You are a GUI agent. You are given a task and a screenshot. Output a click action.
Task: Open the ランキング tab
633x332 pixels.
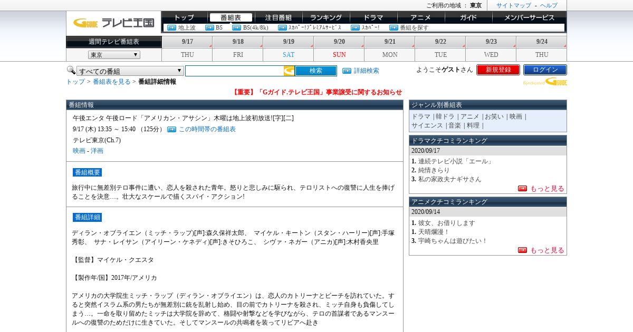tap(326, 17)
